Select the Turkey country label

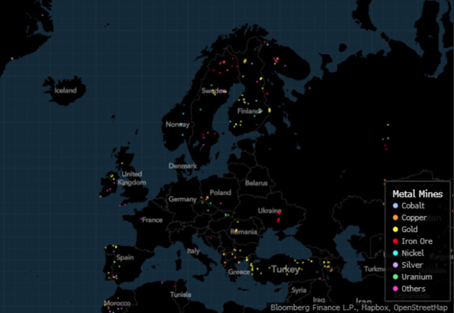(x=285, y=269)
